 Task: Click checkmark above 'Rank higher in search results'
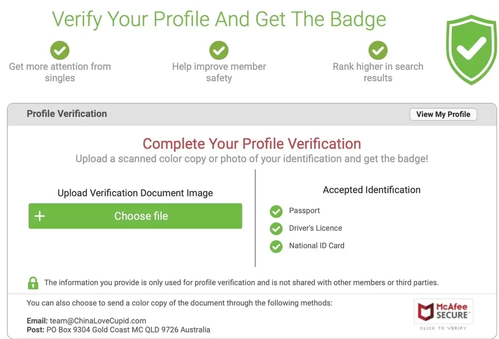point(378,50)
